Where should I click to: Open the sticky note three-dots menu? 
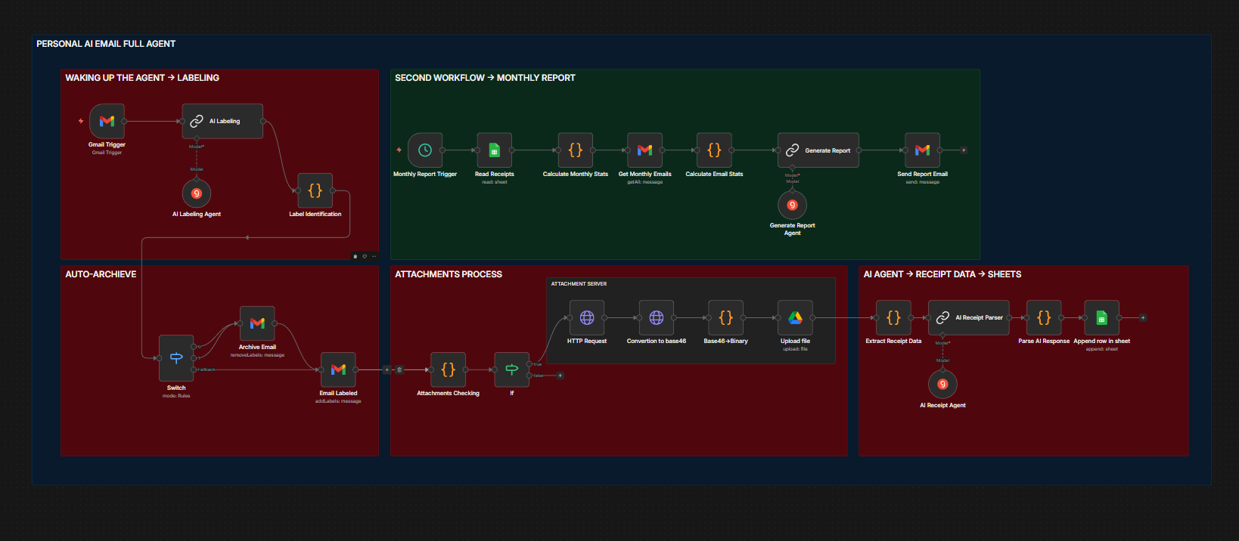pos(374,256)
